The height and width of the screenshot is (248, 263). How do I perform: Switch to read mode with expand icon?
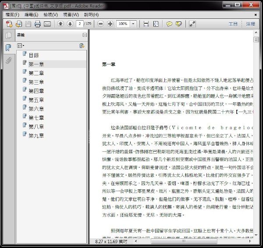point(192,24)
